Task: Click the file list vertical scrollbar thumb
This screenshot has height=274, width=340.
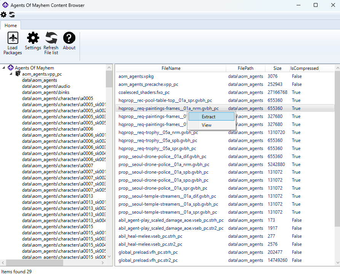Action: click(337, 149)
